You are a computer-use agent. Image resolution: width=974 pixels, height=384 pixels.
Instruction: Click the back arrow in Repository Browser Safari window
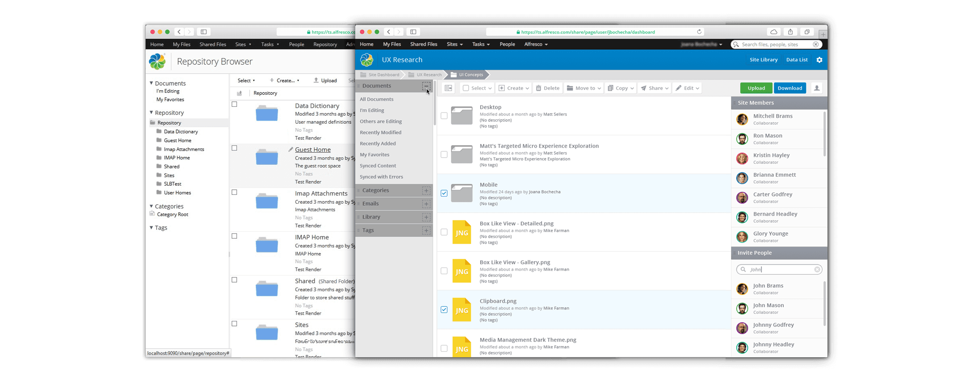[179, 32]
